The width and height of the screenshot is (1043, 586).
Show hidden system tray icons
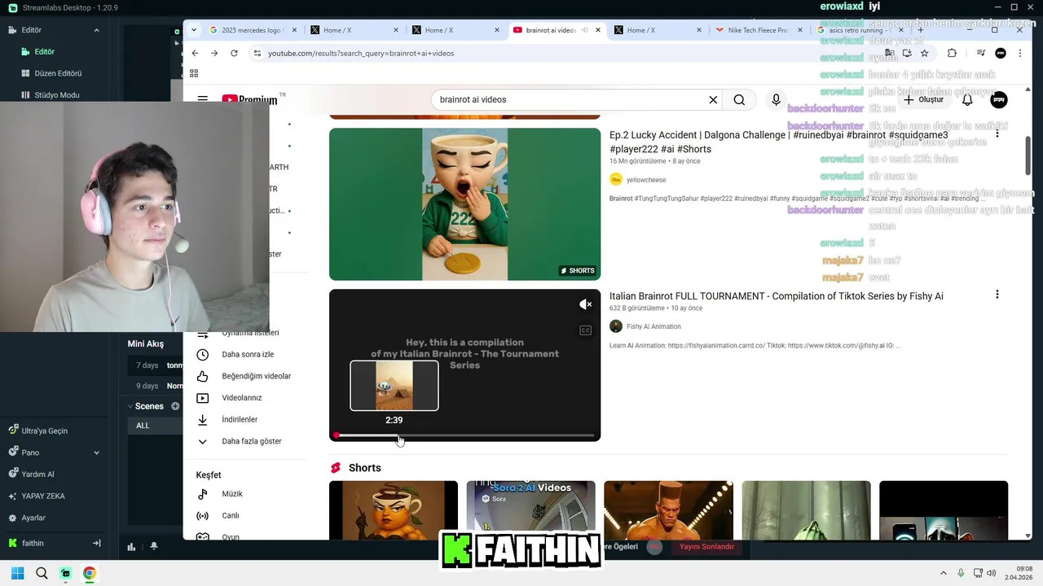(944, 573)
